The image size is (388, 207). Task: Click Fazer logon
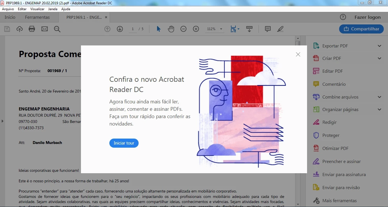[368, 17]
